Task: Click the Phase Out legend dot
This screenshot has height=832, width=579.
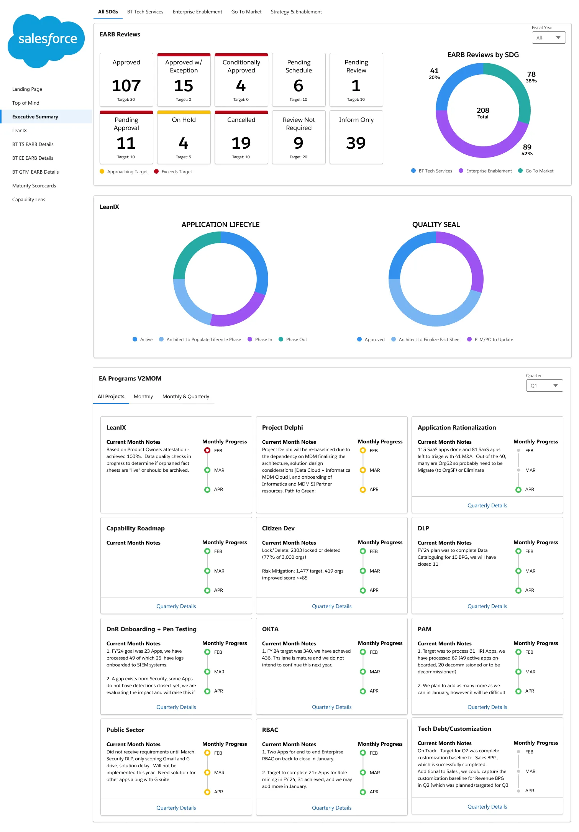Action: (281, 340)
